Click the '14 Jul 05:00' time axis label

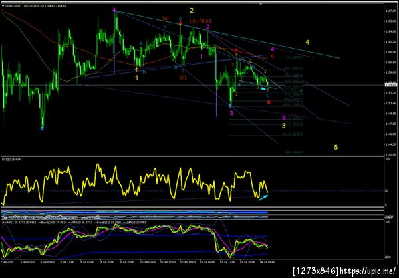(x=267, y=261)
